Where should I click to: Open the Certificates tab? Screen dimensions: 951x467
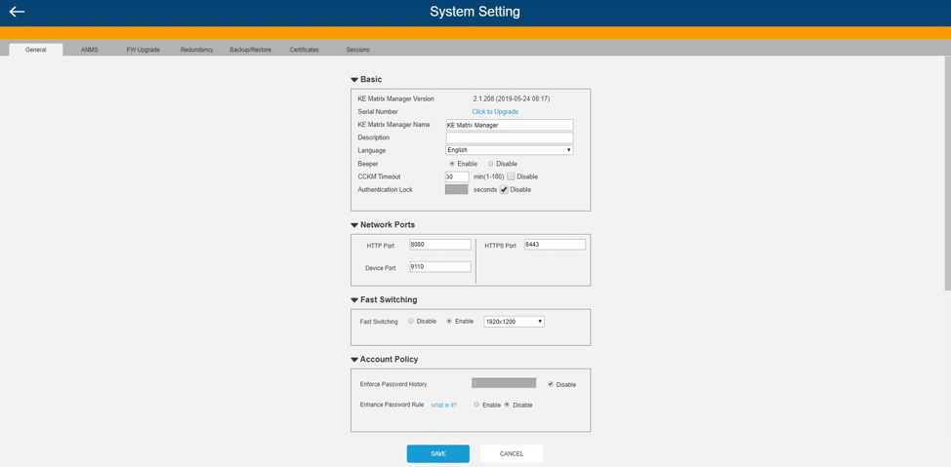point(304,50)
